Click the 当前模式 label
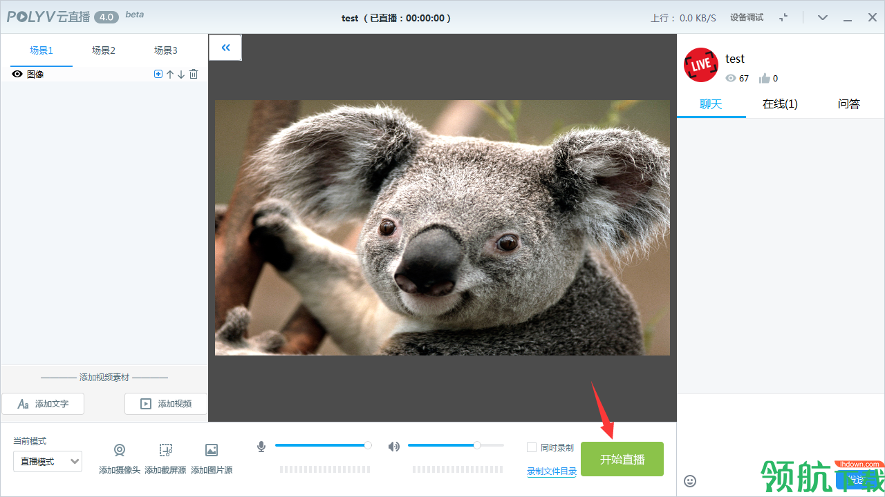885x497 pixels. pos(30,441)
